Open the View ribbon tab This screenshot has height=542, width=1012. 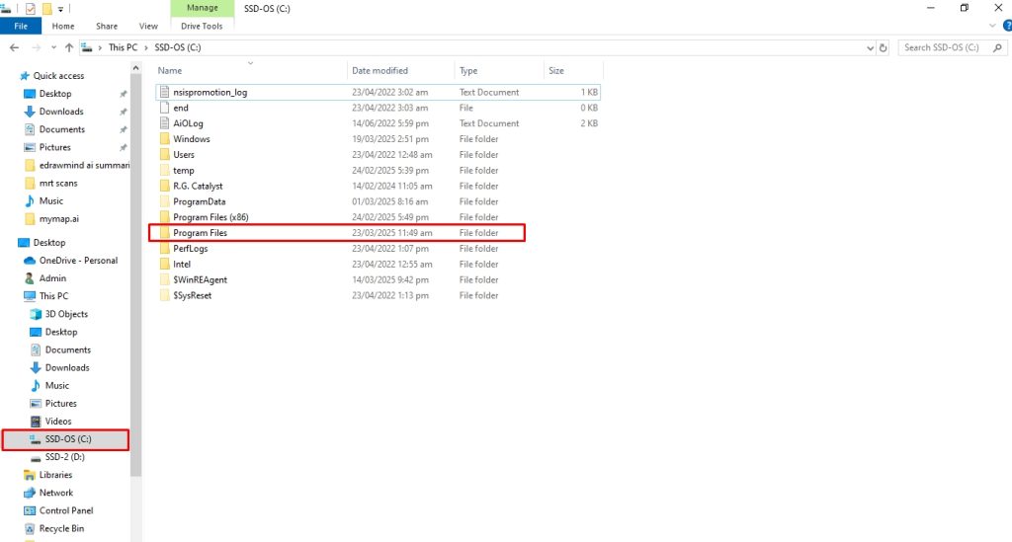coord(148,27)
